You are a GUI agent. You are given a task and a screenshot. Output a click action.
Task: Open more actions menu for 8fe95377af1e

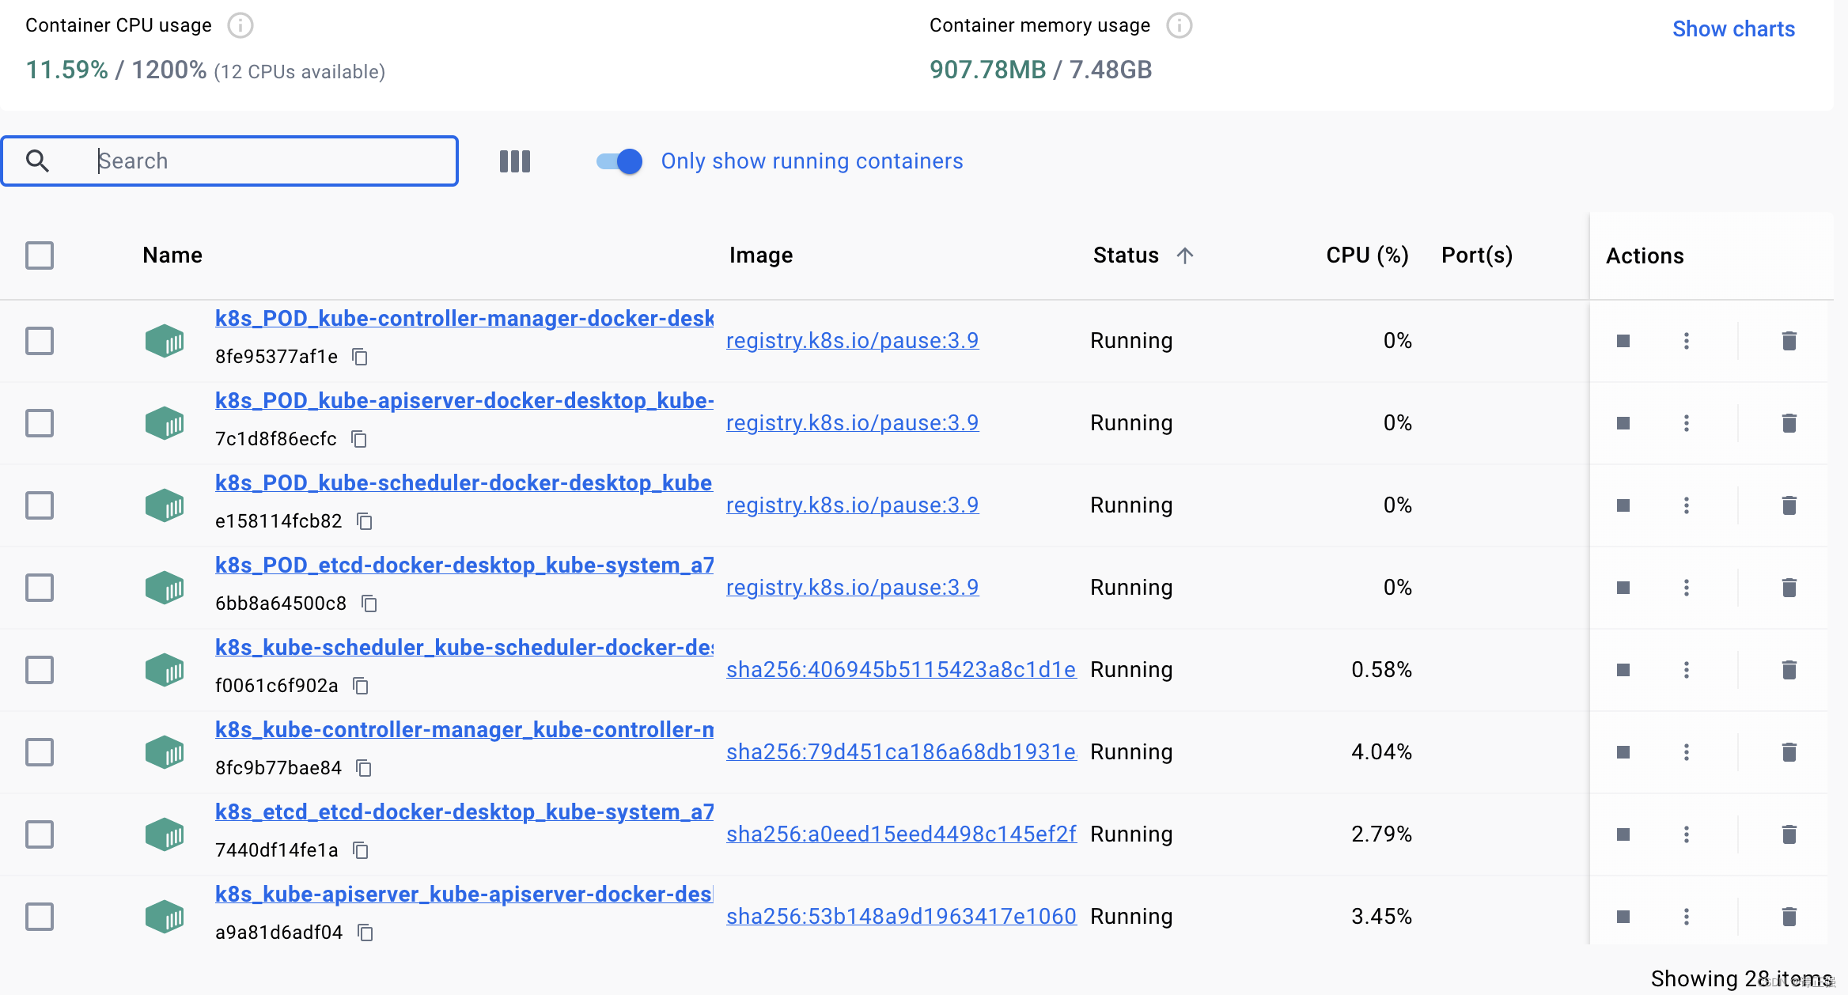tap(1687, 341)
